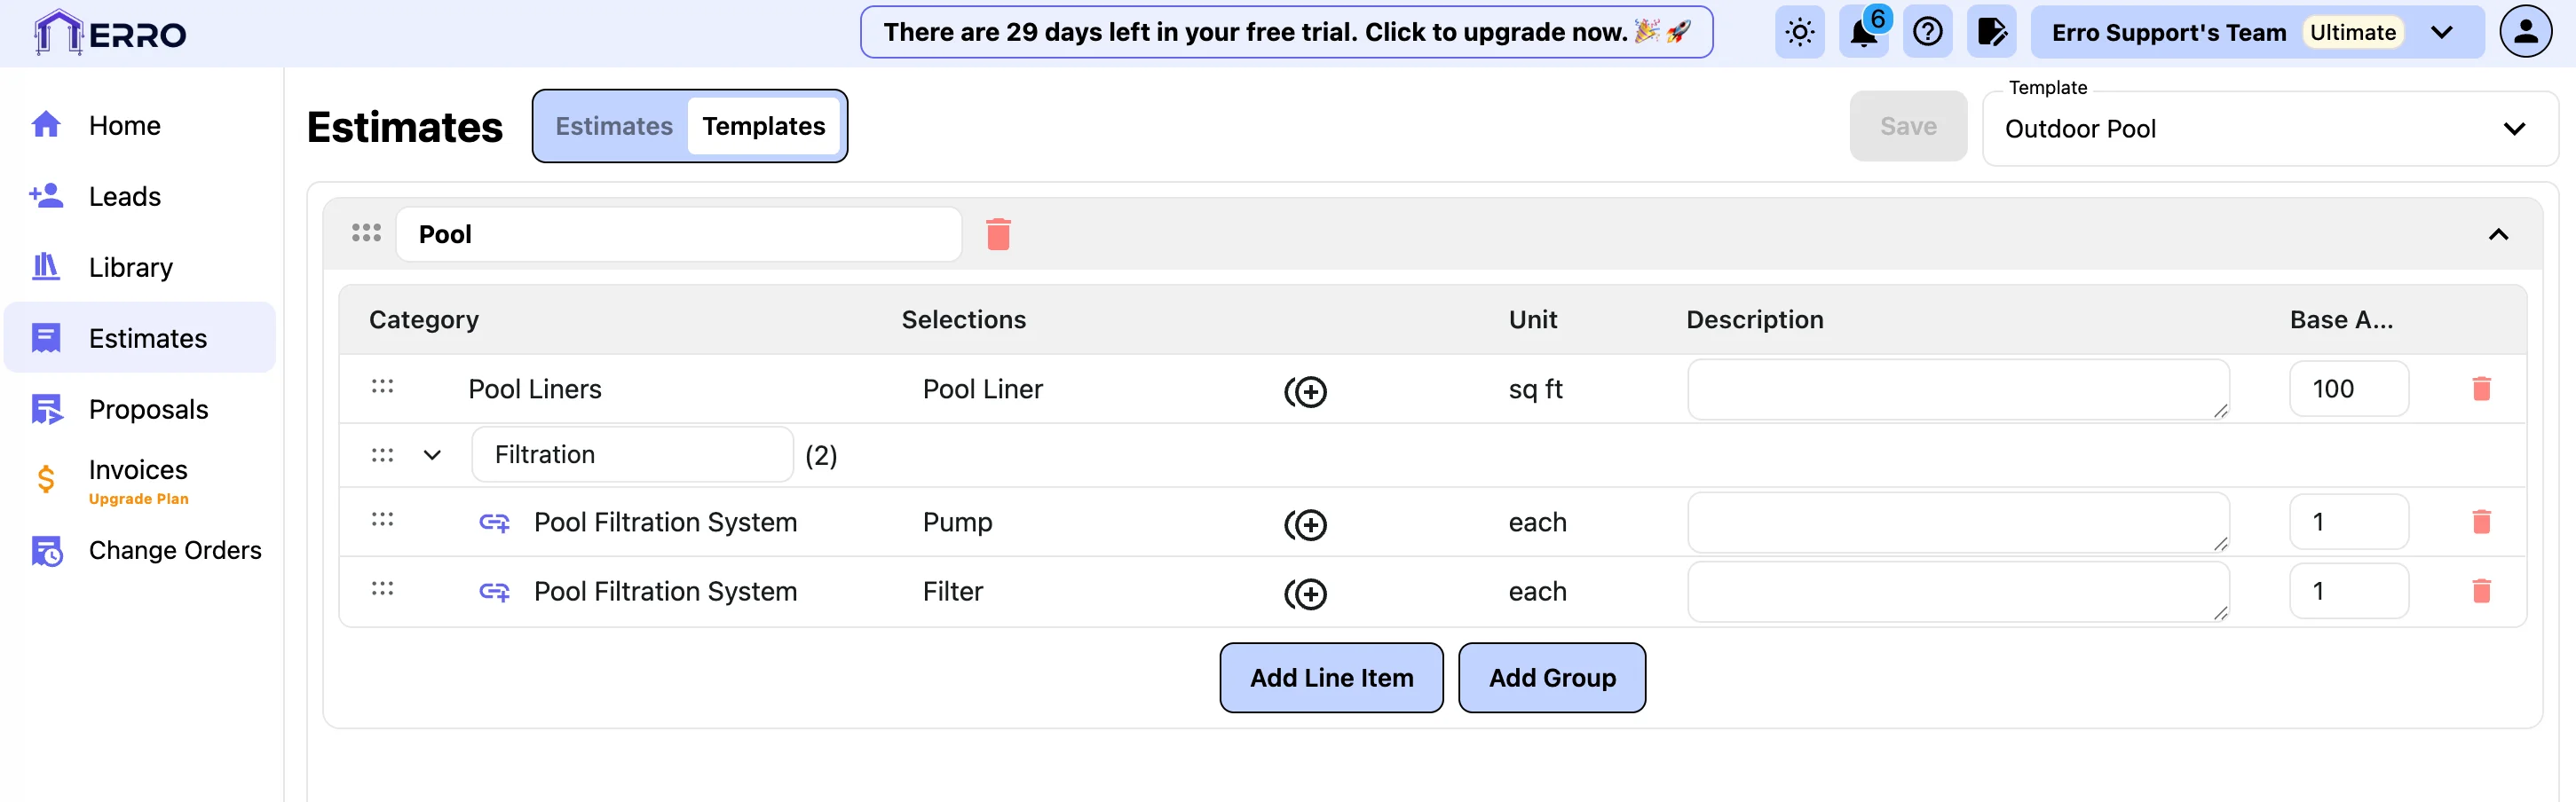The height and width of the screenshot is (802, 2576).
Task: Open the Outdoor Pool template dropdown
Action: point(2268,129)
